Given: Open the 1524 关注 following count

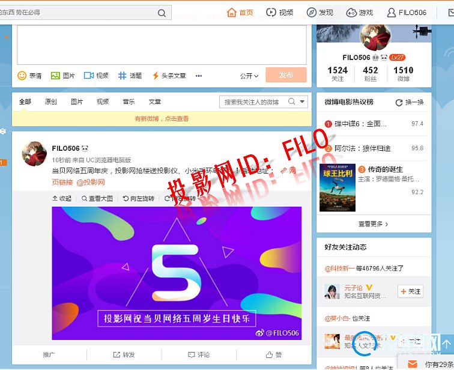Looking at the screenshot, I should [337, 74].
